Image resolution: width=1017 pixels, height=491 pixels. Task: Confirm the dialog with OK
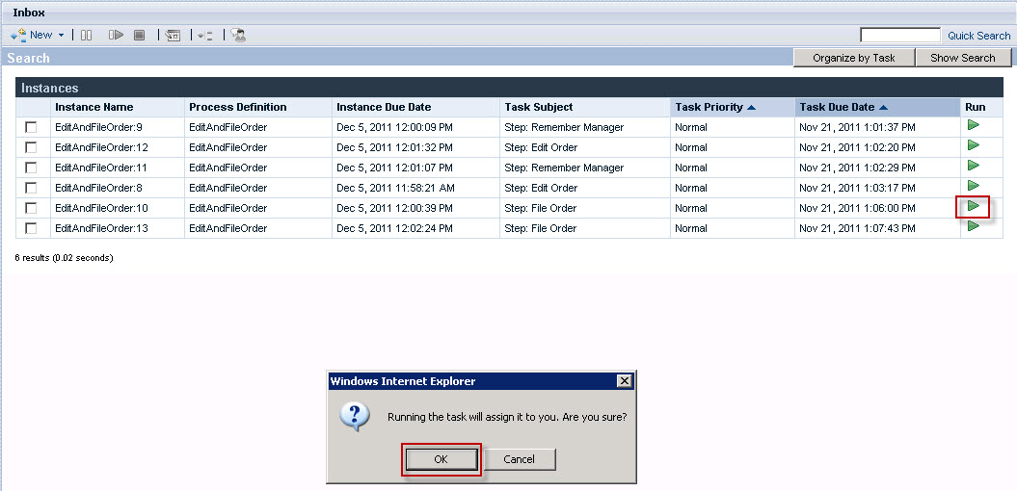click(x=442, y=459)
